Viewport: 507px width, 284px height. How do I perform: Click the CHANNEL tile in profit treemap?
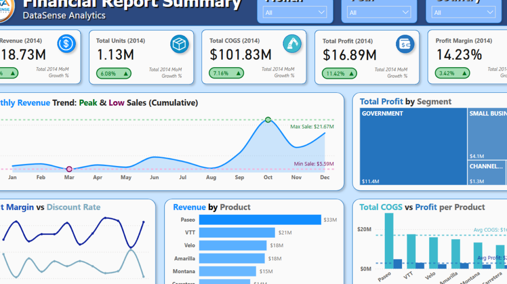(x=487, y=173)
